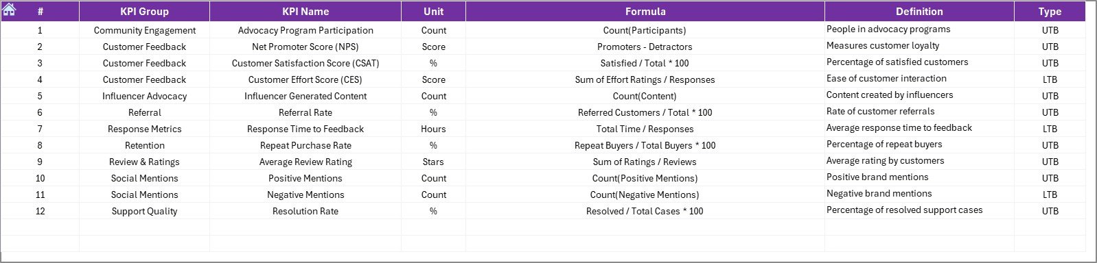Click the Customer Effort Score (CES) cell
This screenshot has height=263, width=1097.
(305, 79)
